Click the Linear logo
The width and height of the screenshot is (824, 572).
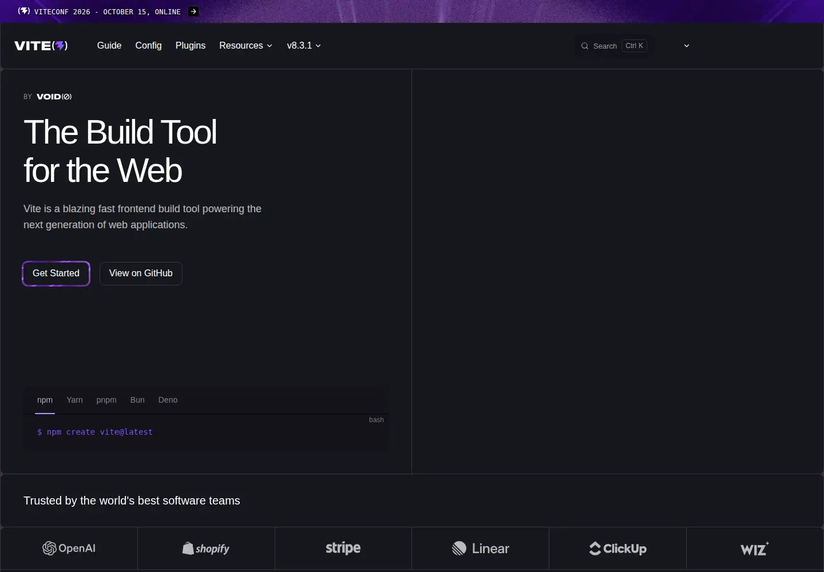(x=481, y=549)
